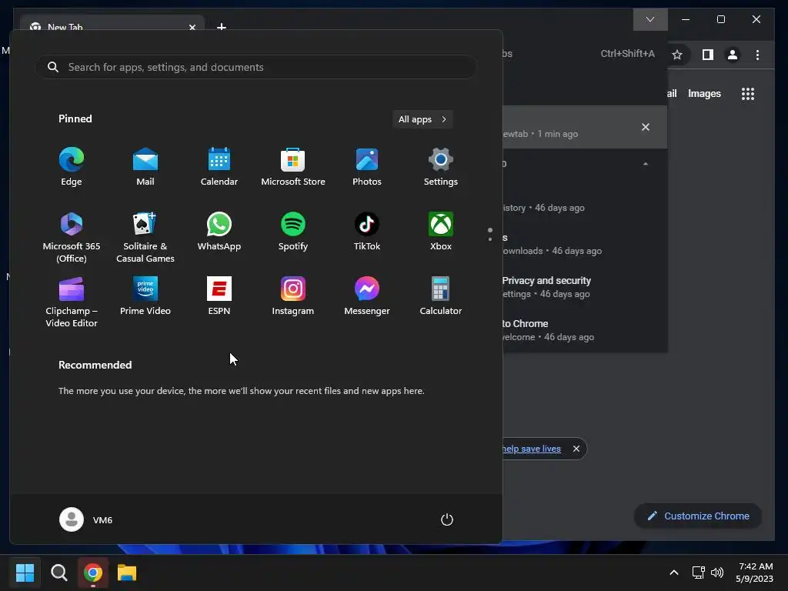The height and width of the screenshot is (591, 788).
Task: Open the TikTok app
Action: [367, 232]
